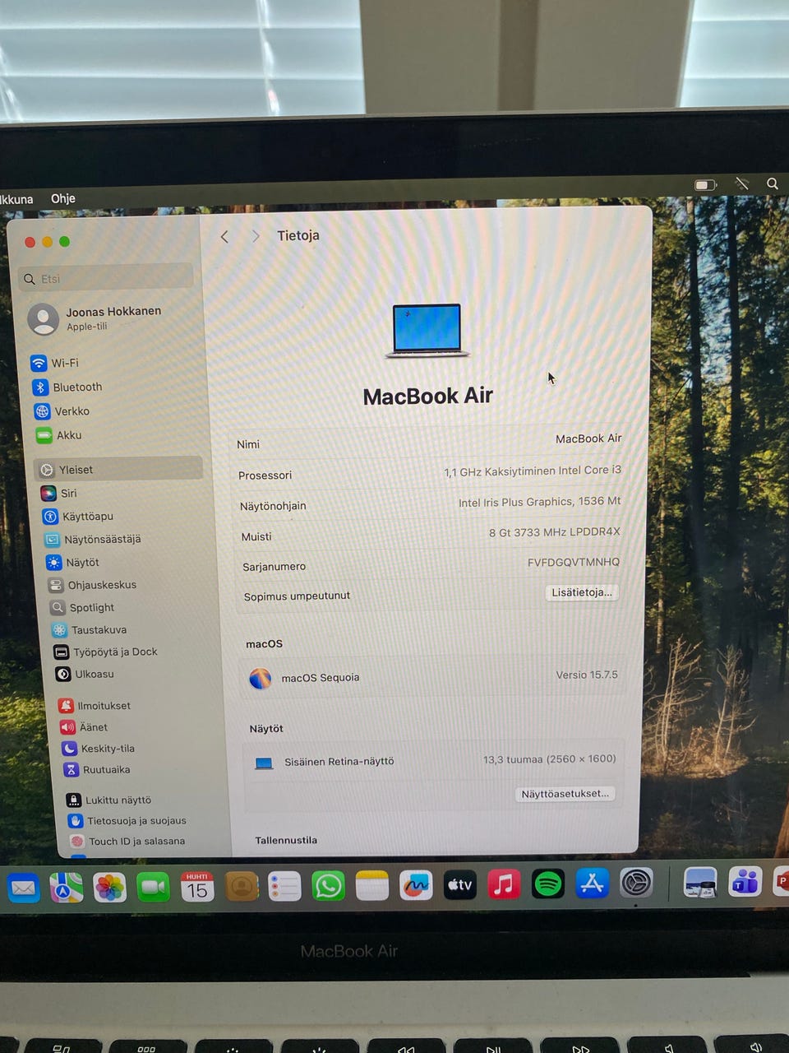
Task: Click the 13,3 tuumaa (2560 × 1600) text
Action: 550,759
